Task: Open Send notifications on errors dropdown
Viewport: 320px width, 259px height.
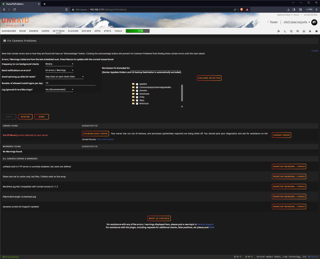Action: [59, 70]
